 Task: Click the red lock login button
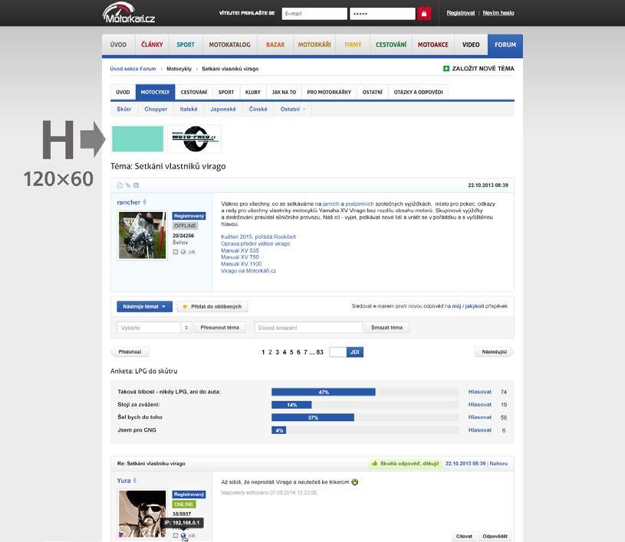click(424, 14)
